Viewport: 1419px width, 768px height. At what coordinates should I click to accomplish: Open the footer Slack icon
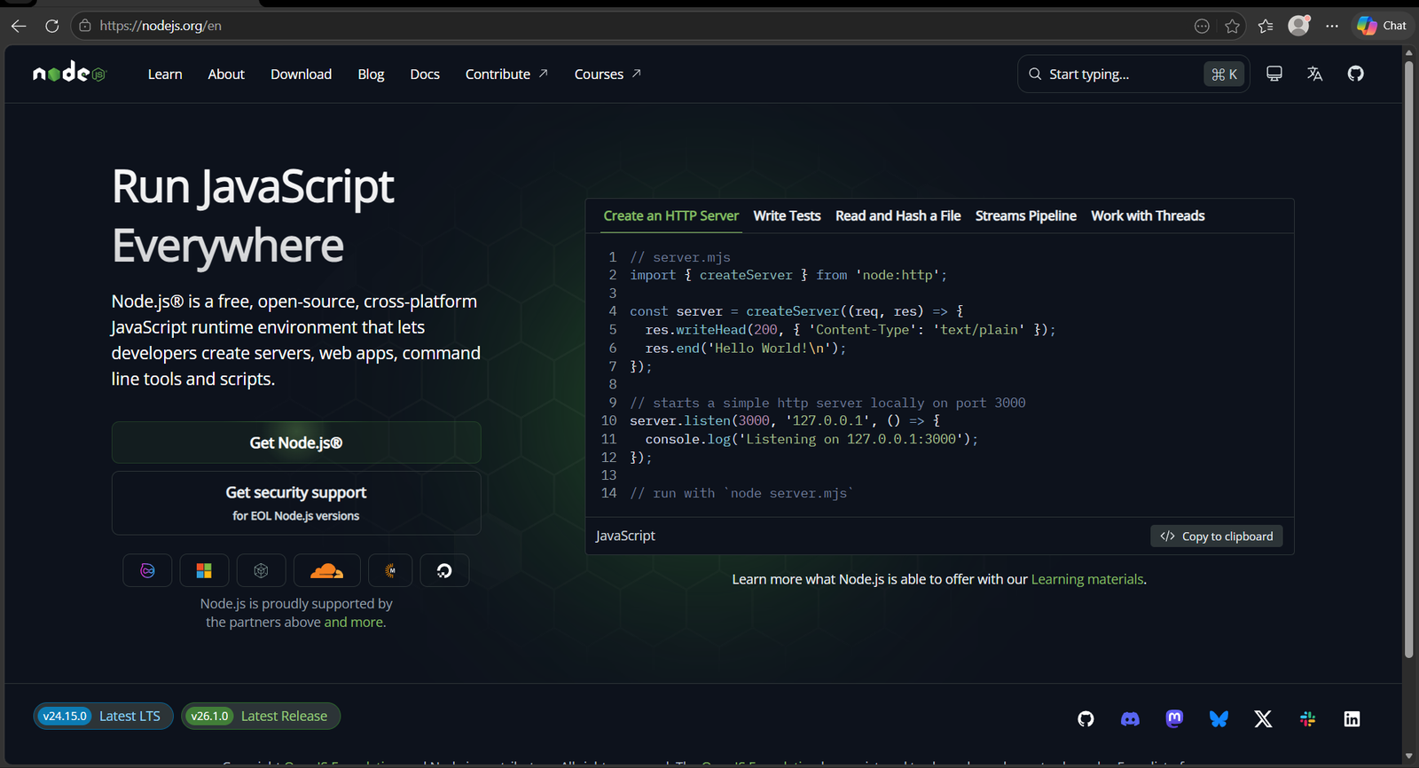[x=1307, y=719]
